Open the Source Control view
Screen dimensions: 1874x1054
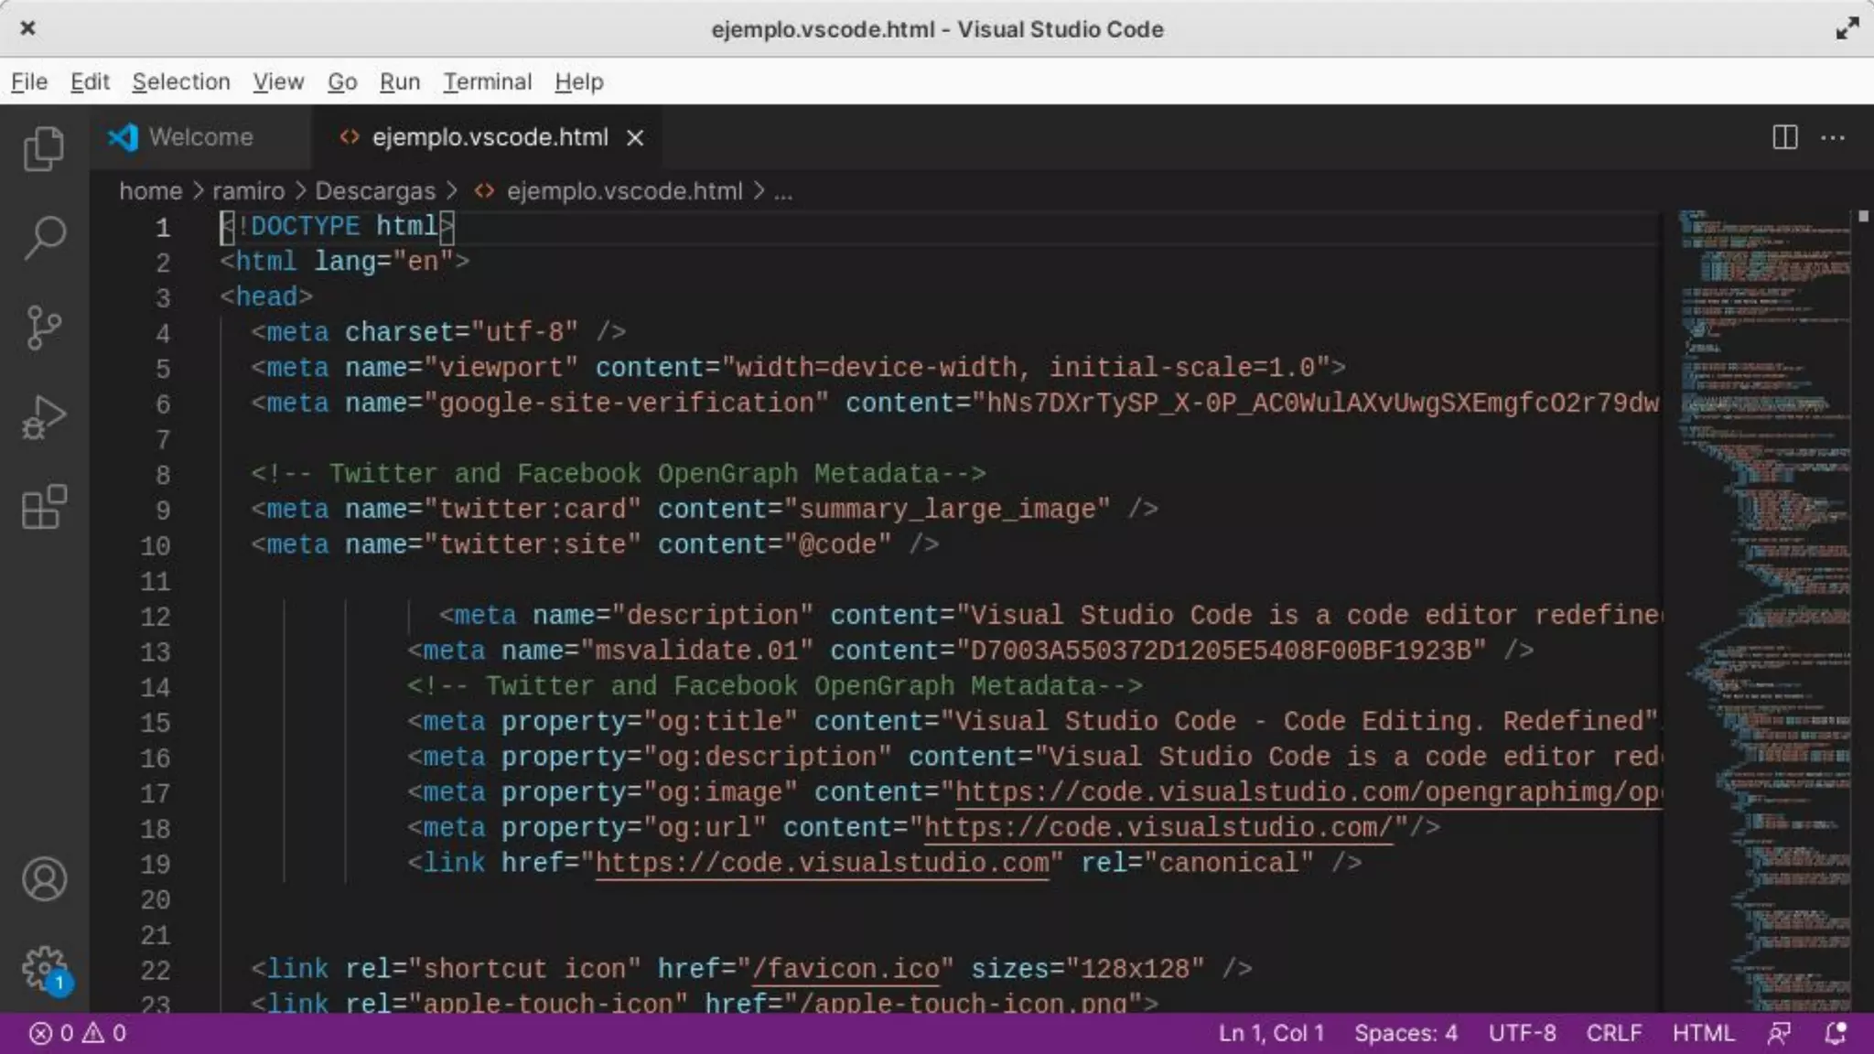click(44, 328)
